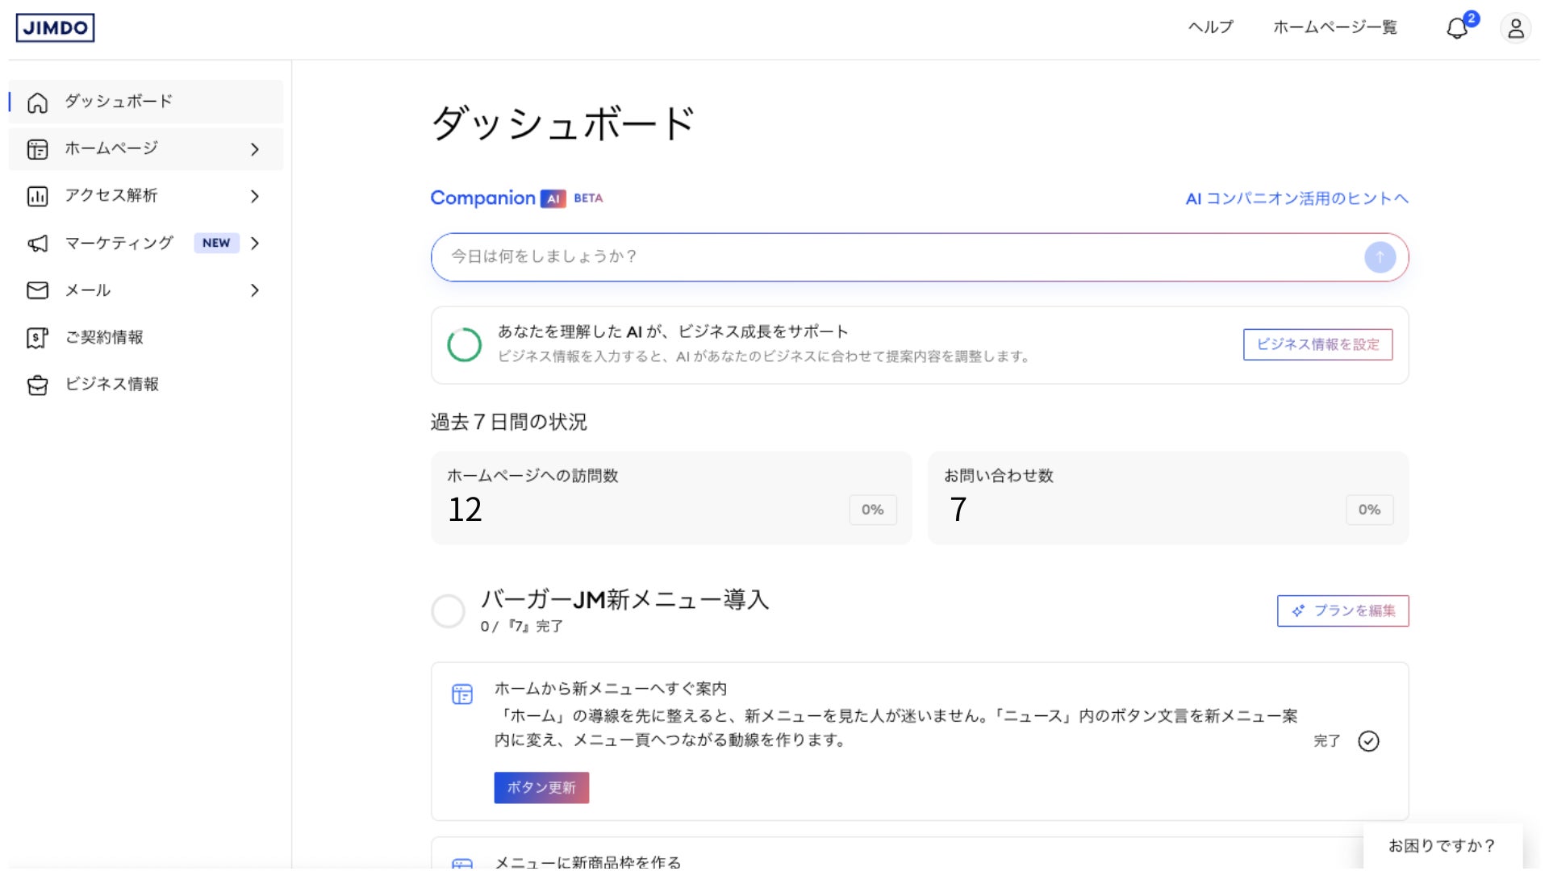1549x871 pixels.
Task: Click the ご契約情報 contract icon
Action: [37, 338]
